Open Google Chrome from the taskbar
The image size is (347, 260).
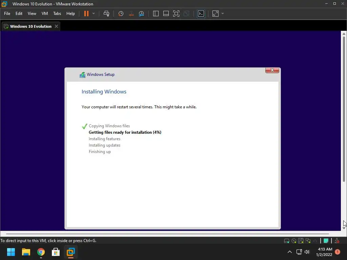tap(41, 252)
